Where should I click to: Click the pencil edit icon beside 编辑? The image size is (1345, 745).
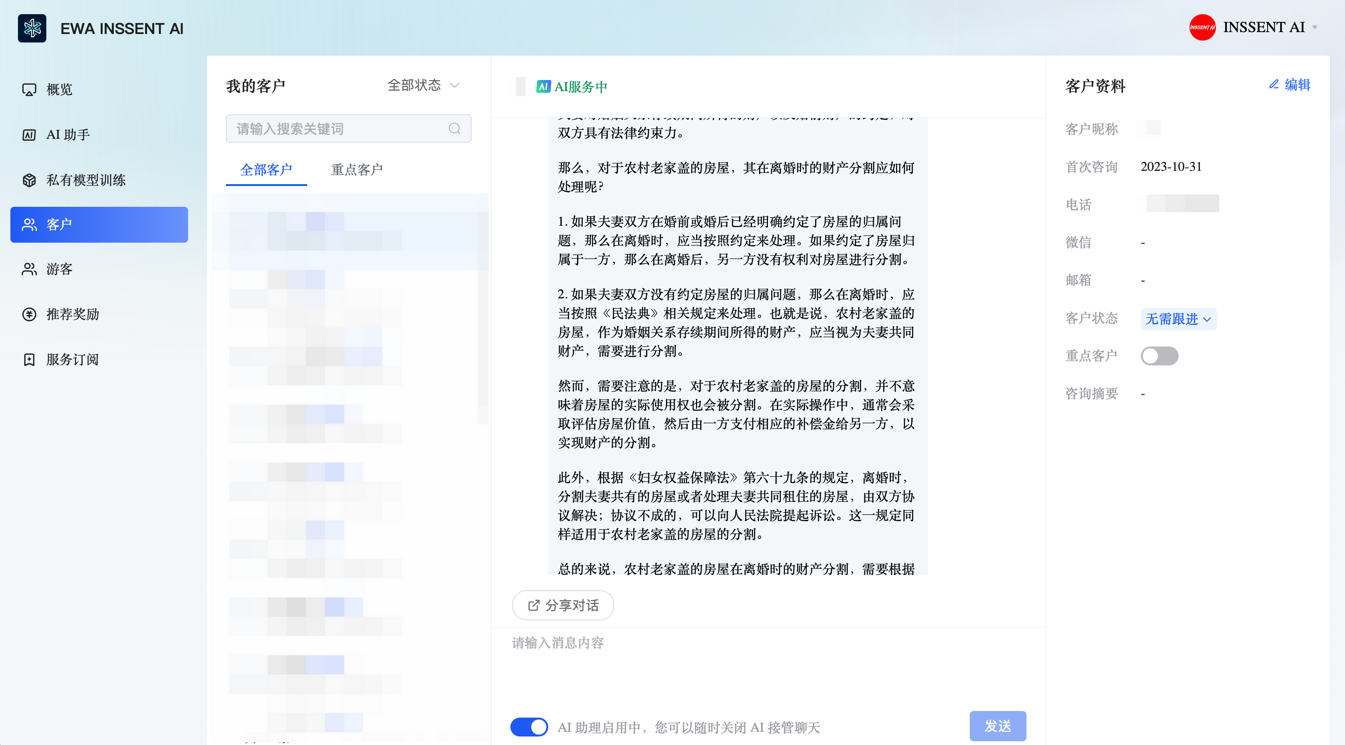point(1274,85)
